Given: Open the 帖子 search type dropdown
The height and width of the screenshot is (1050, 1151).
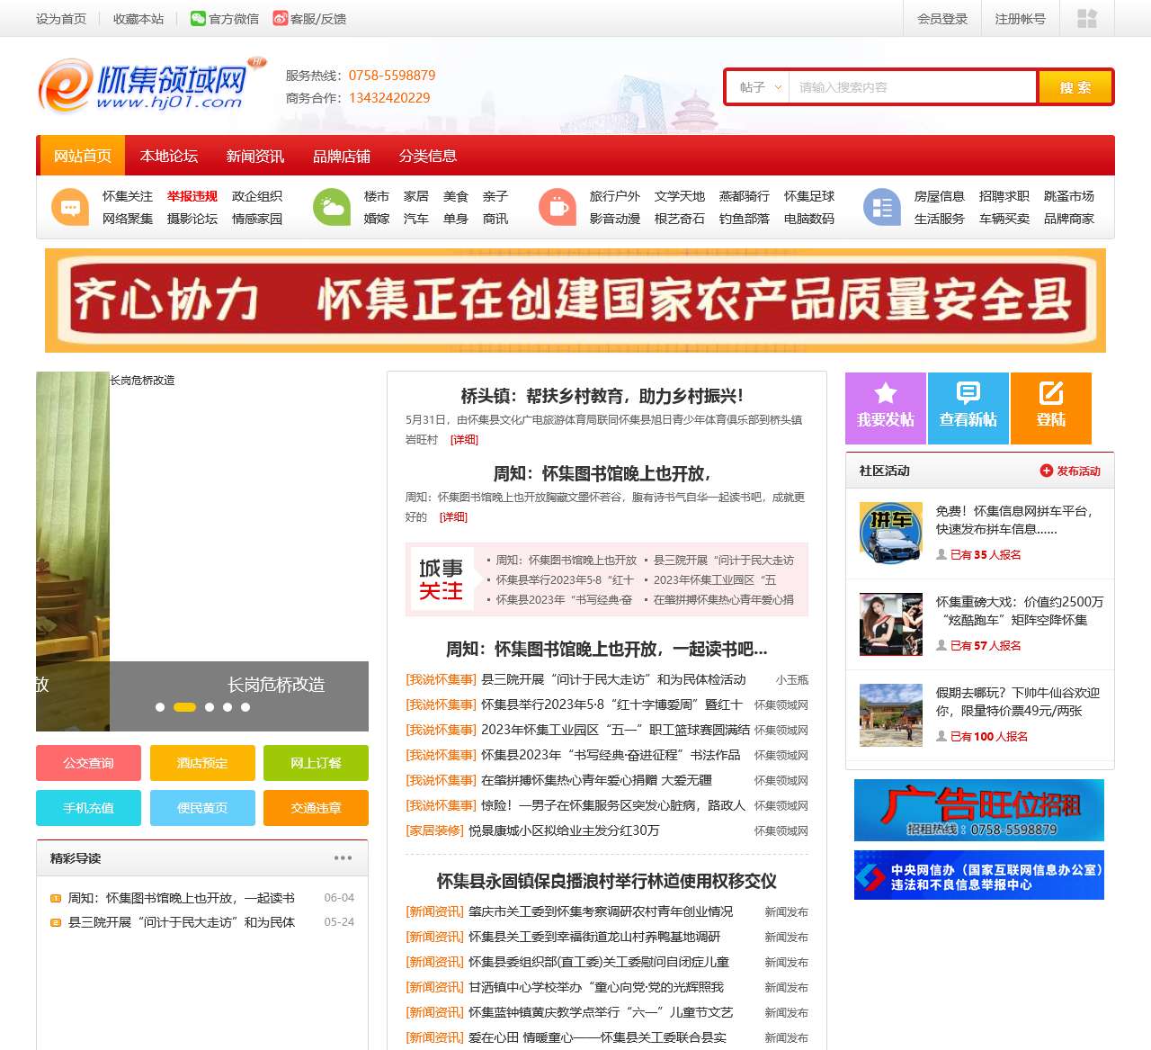Looking at the screenshot, I should 758,87.
